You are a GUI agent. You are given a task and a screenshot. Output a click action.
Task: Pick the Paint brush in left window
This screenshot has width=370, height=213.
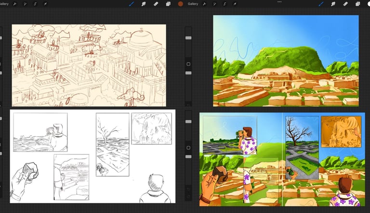132,4
